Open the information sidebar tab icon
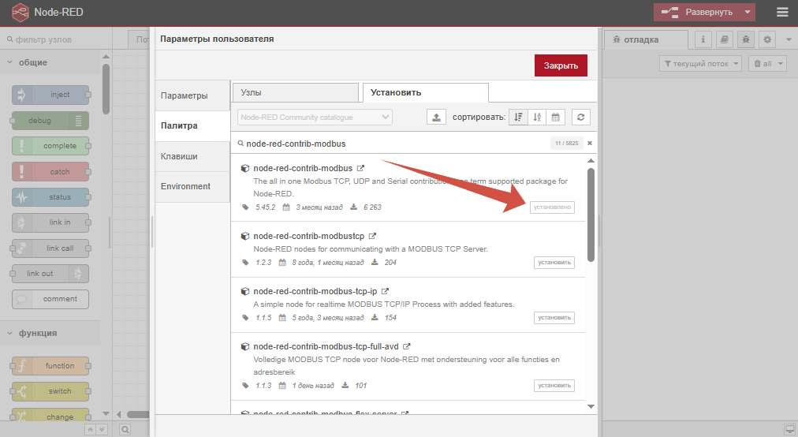Image resolution: width=798 pixels, height=437 pixels. [703, 39]
